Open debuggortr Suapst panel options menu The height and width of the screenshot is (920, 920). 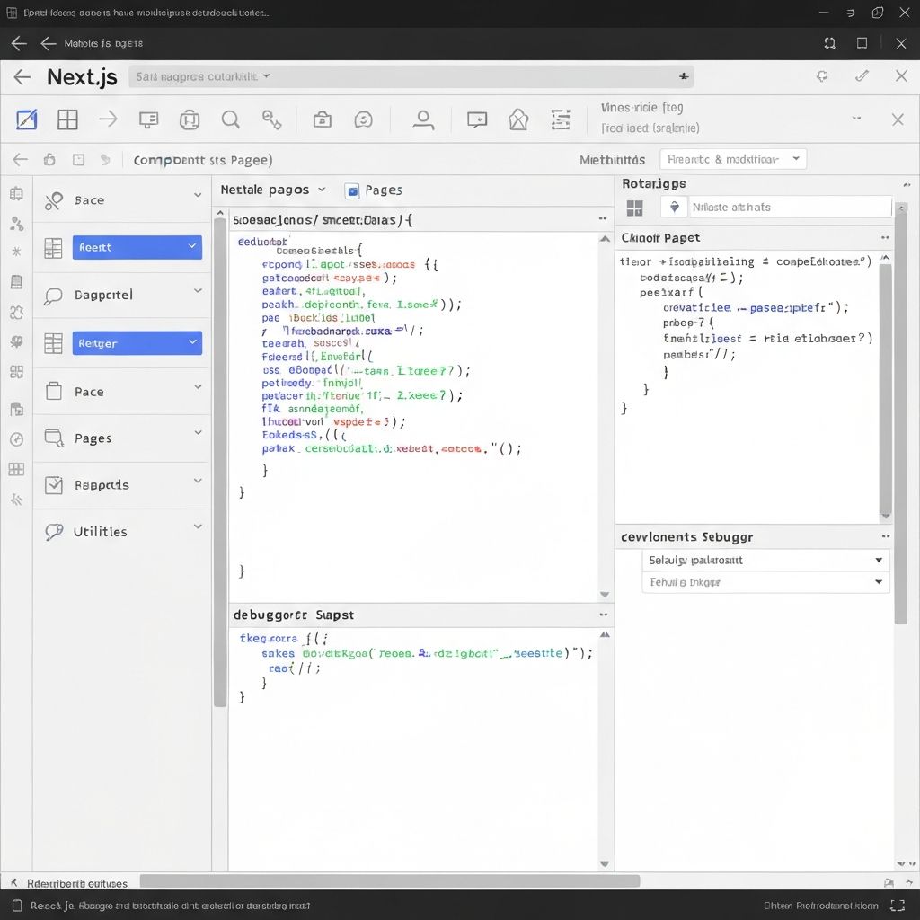tap(603, 615)
